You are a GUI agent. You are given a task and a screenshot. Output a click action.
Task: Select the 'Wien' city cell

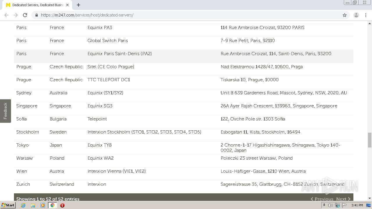[x=22, y=171]
